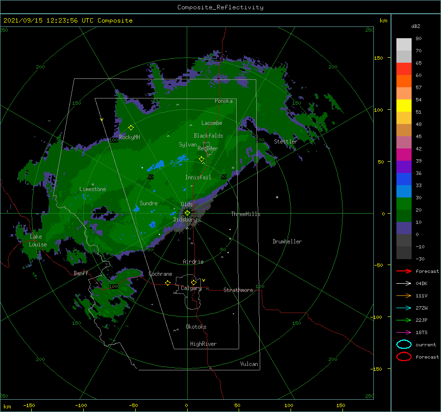The image size is (441, 412).
Task: Click the Ponoka city label
Action: (x=223, y=101)
